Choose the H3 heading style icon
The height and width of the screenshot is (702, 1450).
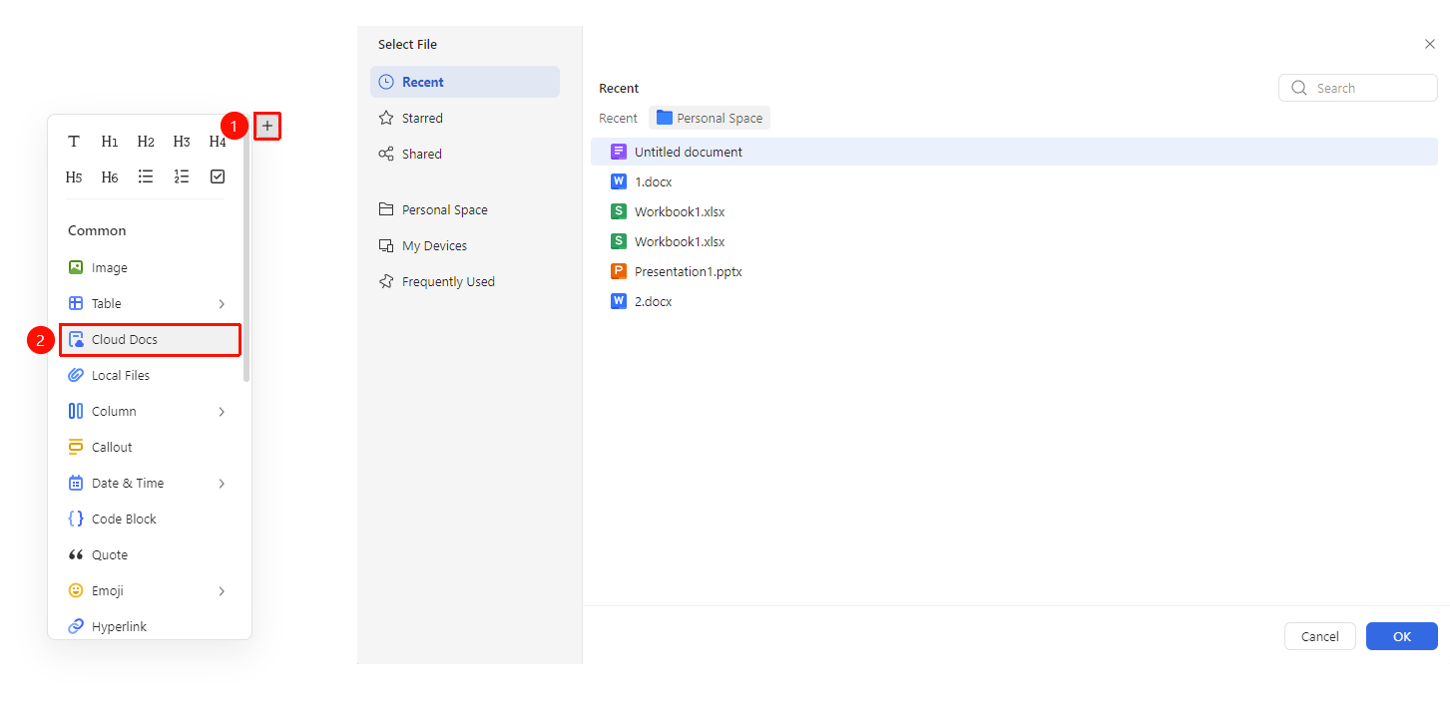click(x=182, y=142)
